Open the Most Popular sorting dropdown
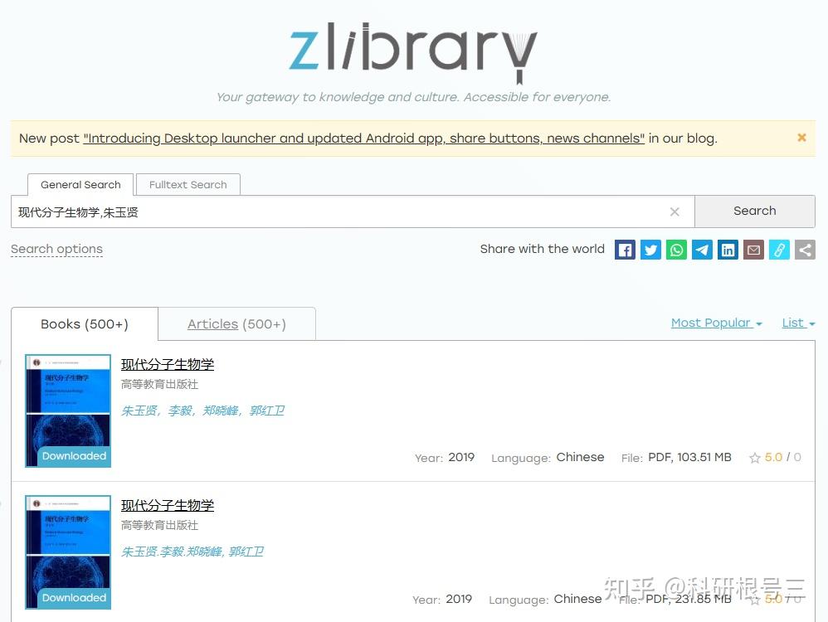Viewport: 828px width, 622px height. pos(715,323)
